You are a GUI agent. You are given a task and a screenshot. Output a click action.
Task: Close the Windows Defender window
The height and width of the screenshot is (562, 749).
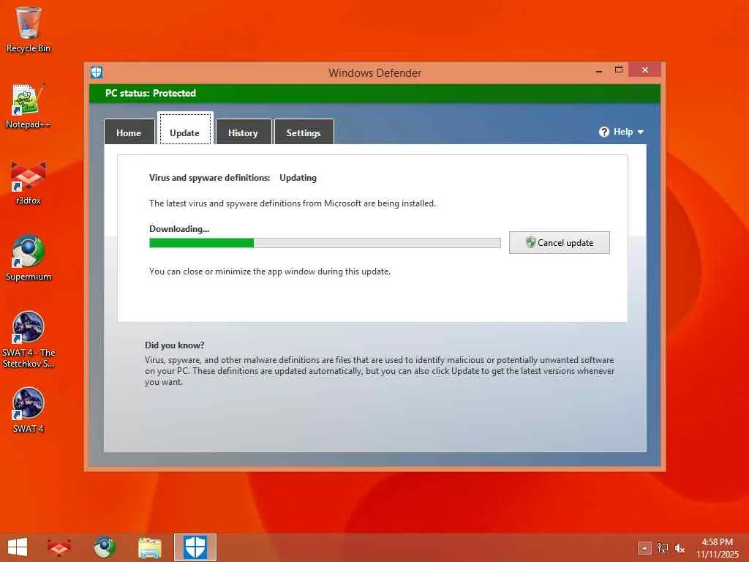pos(645,70)
